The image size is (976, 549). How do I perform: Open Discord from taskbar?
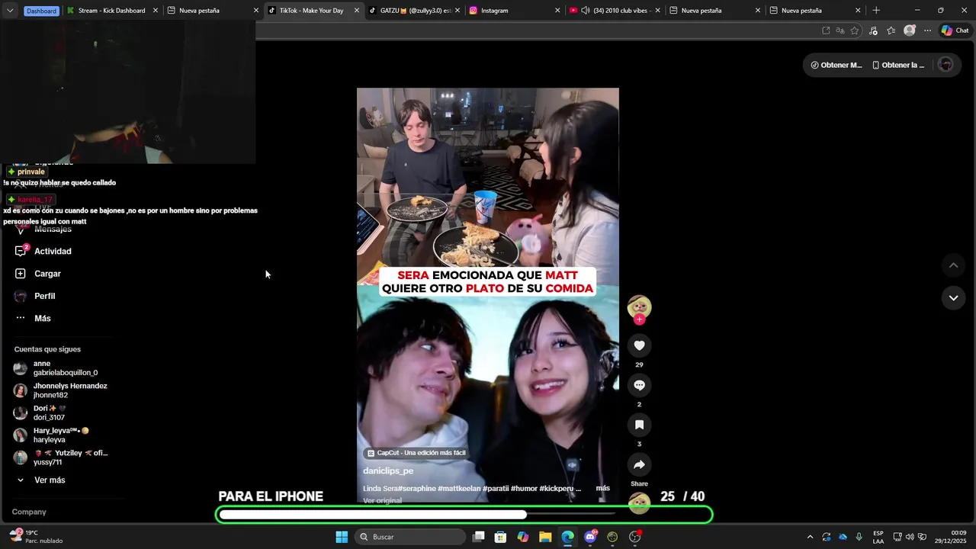(590, 537)
